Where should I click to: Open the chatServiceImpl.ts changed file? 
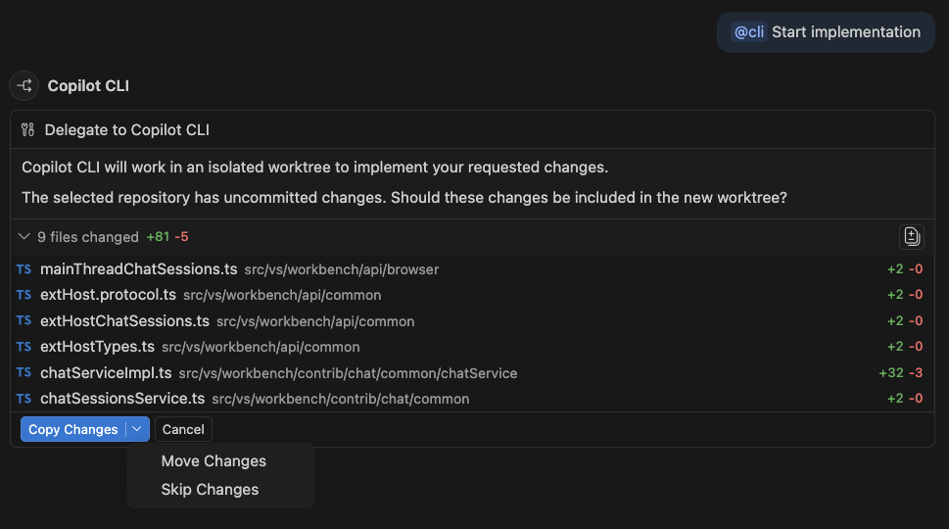[x=106, y=373]
